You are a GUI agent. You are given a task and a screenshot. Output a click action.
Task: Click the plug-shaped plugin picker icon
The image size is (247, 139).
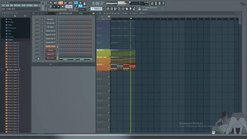(130, 8)
